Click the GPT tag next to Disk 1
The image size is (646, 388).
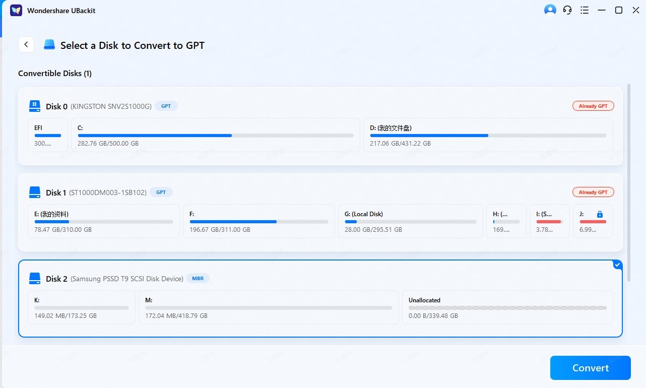tap(161, 192)
